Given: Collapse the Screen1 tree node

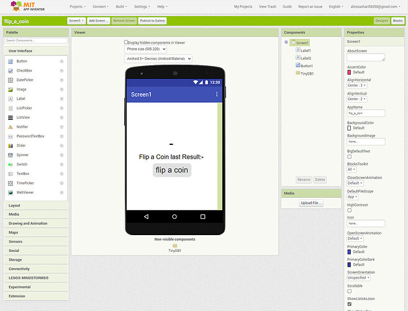Looking at the screenshot, I should (286, 42).
